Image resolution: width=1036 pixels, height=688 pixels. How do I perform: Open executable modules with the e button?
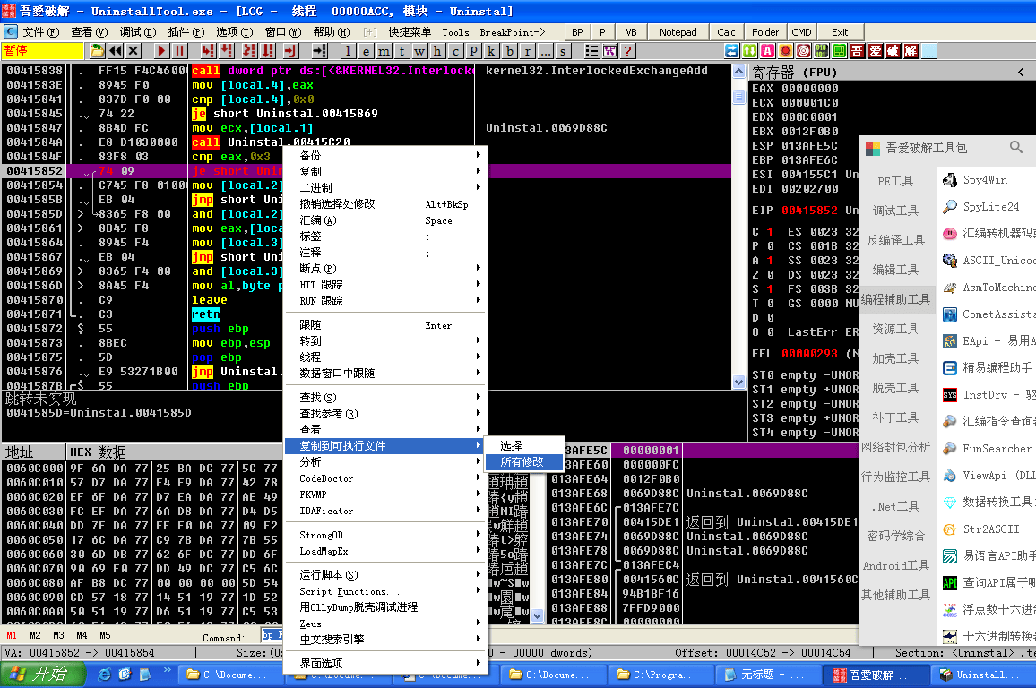[366, 51]
